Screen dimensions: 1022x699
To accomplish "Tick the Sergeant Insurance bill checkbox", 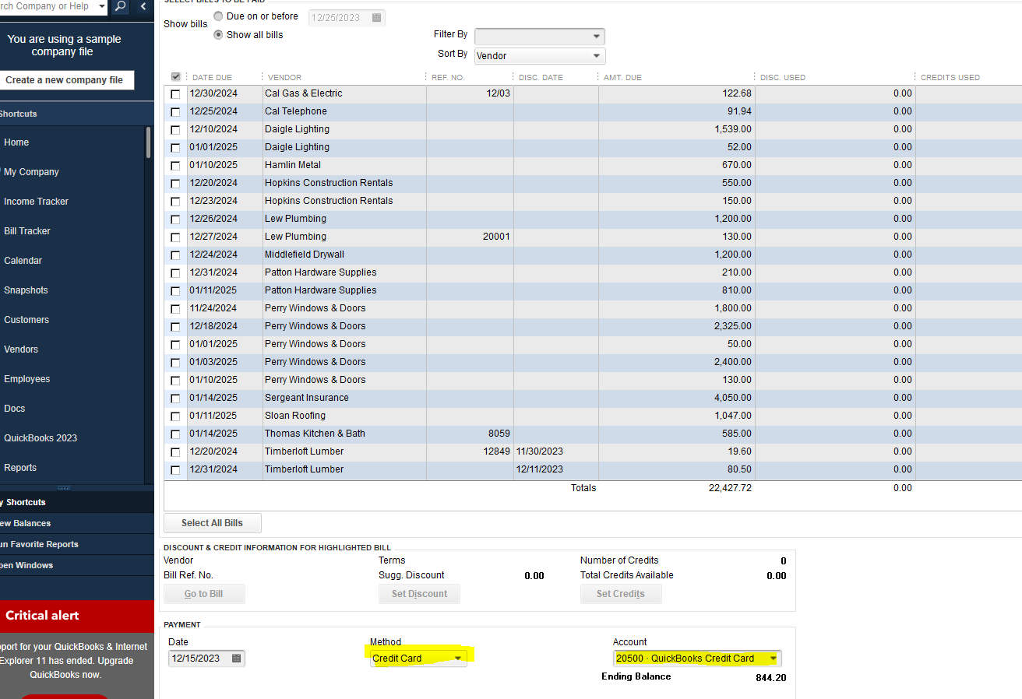I will coord(175,399).
